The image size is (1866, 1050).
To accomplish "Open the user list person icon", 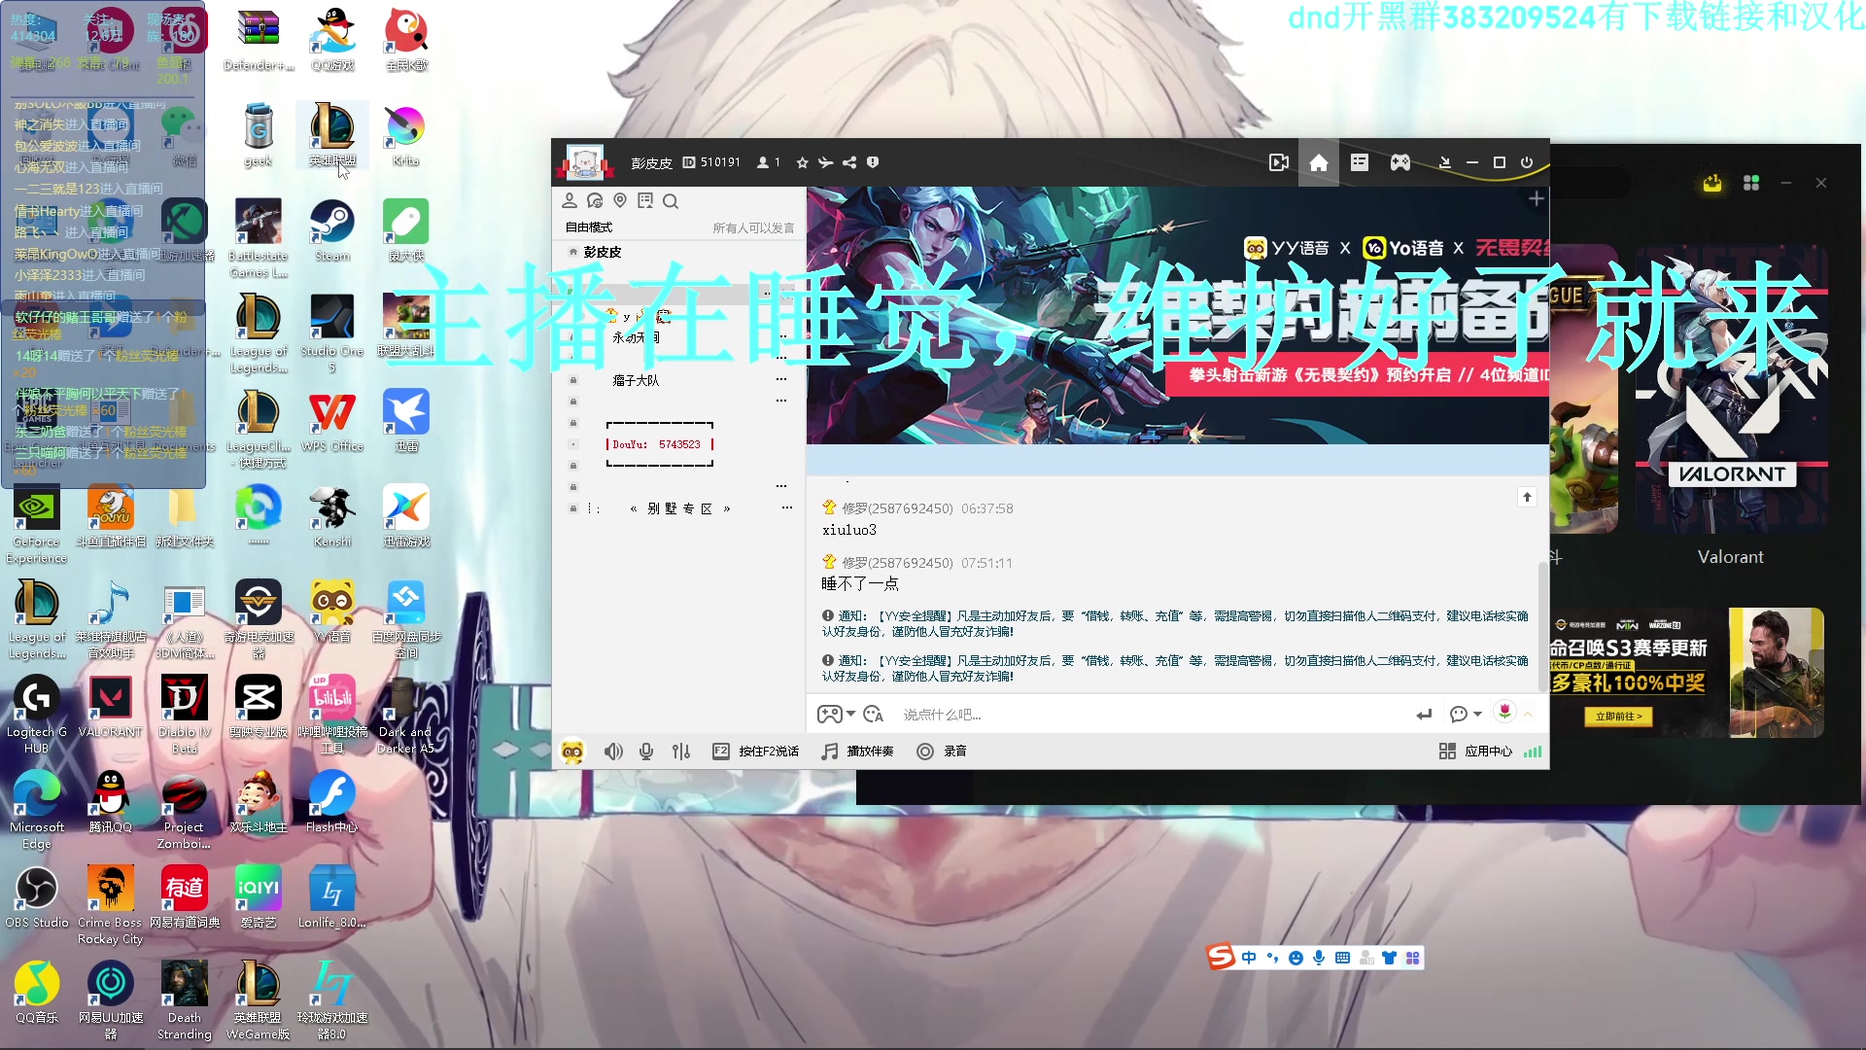I will click(x=570, y=200).
